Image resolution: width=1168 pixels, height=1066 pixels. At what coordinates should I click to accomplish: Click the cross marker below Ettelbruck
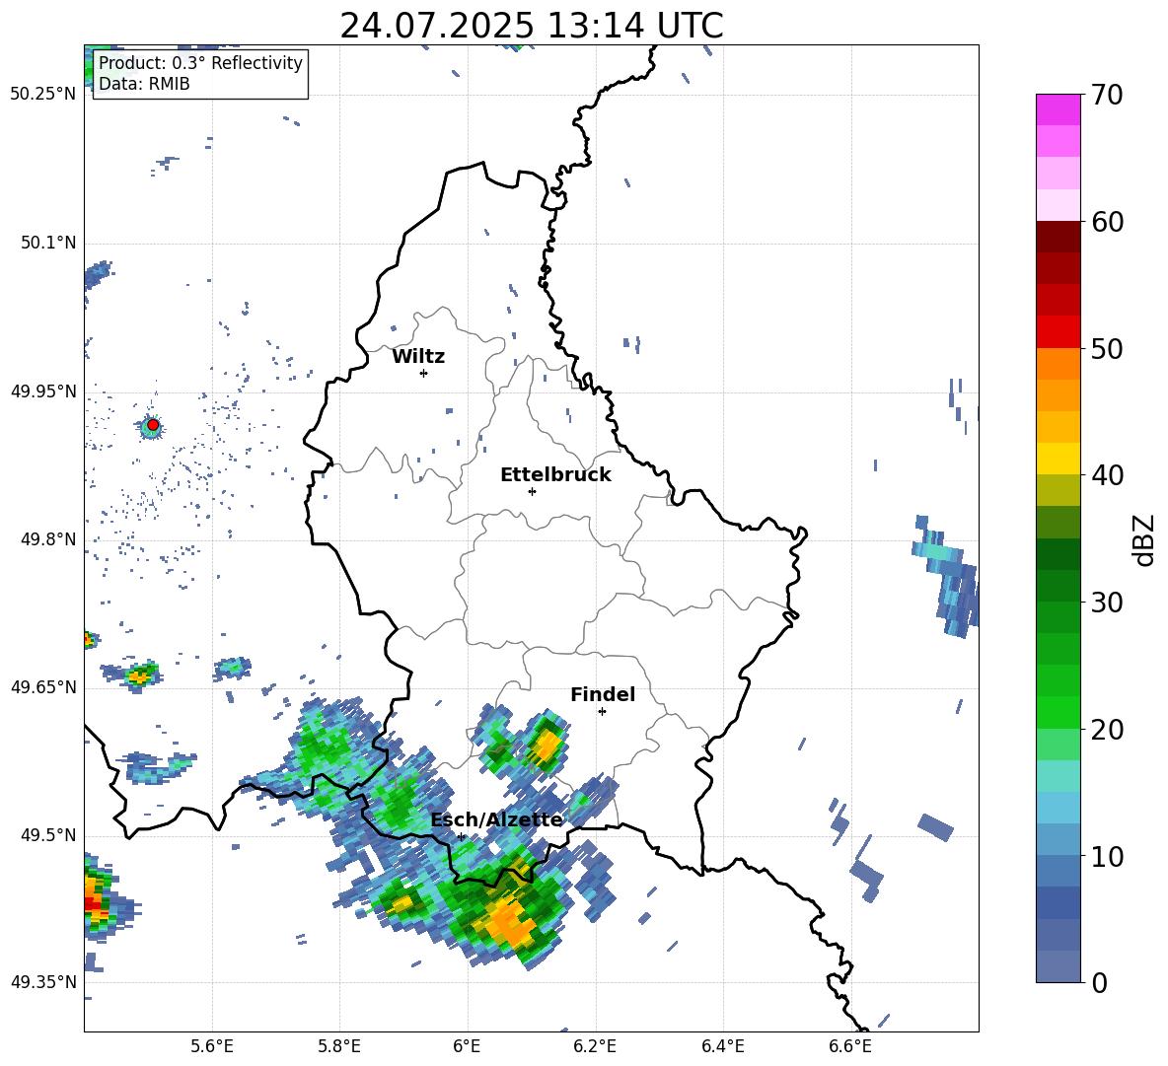(x=532, y=491)
